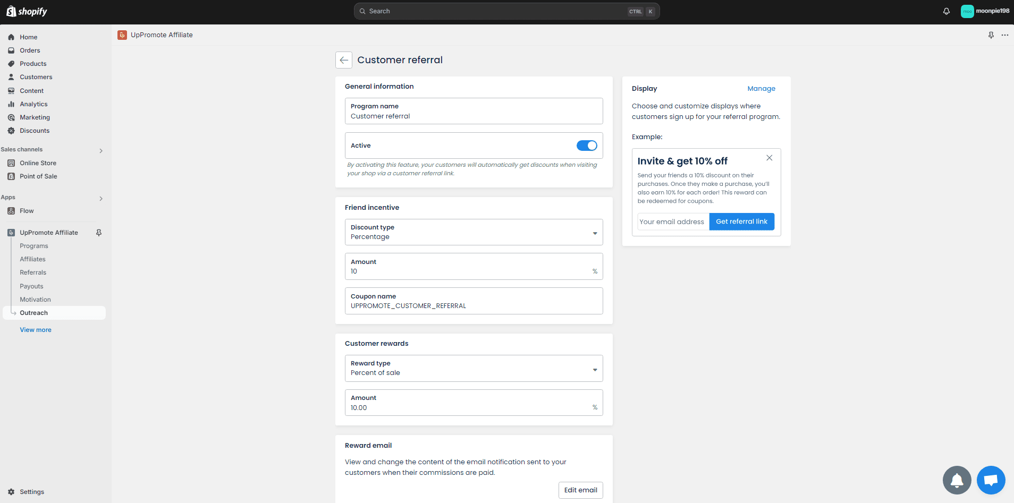Select Outreach in UpPromote menu
Image resolution: width=1014 pixels, height=503 pixels.
point(54,313)
